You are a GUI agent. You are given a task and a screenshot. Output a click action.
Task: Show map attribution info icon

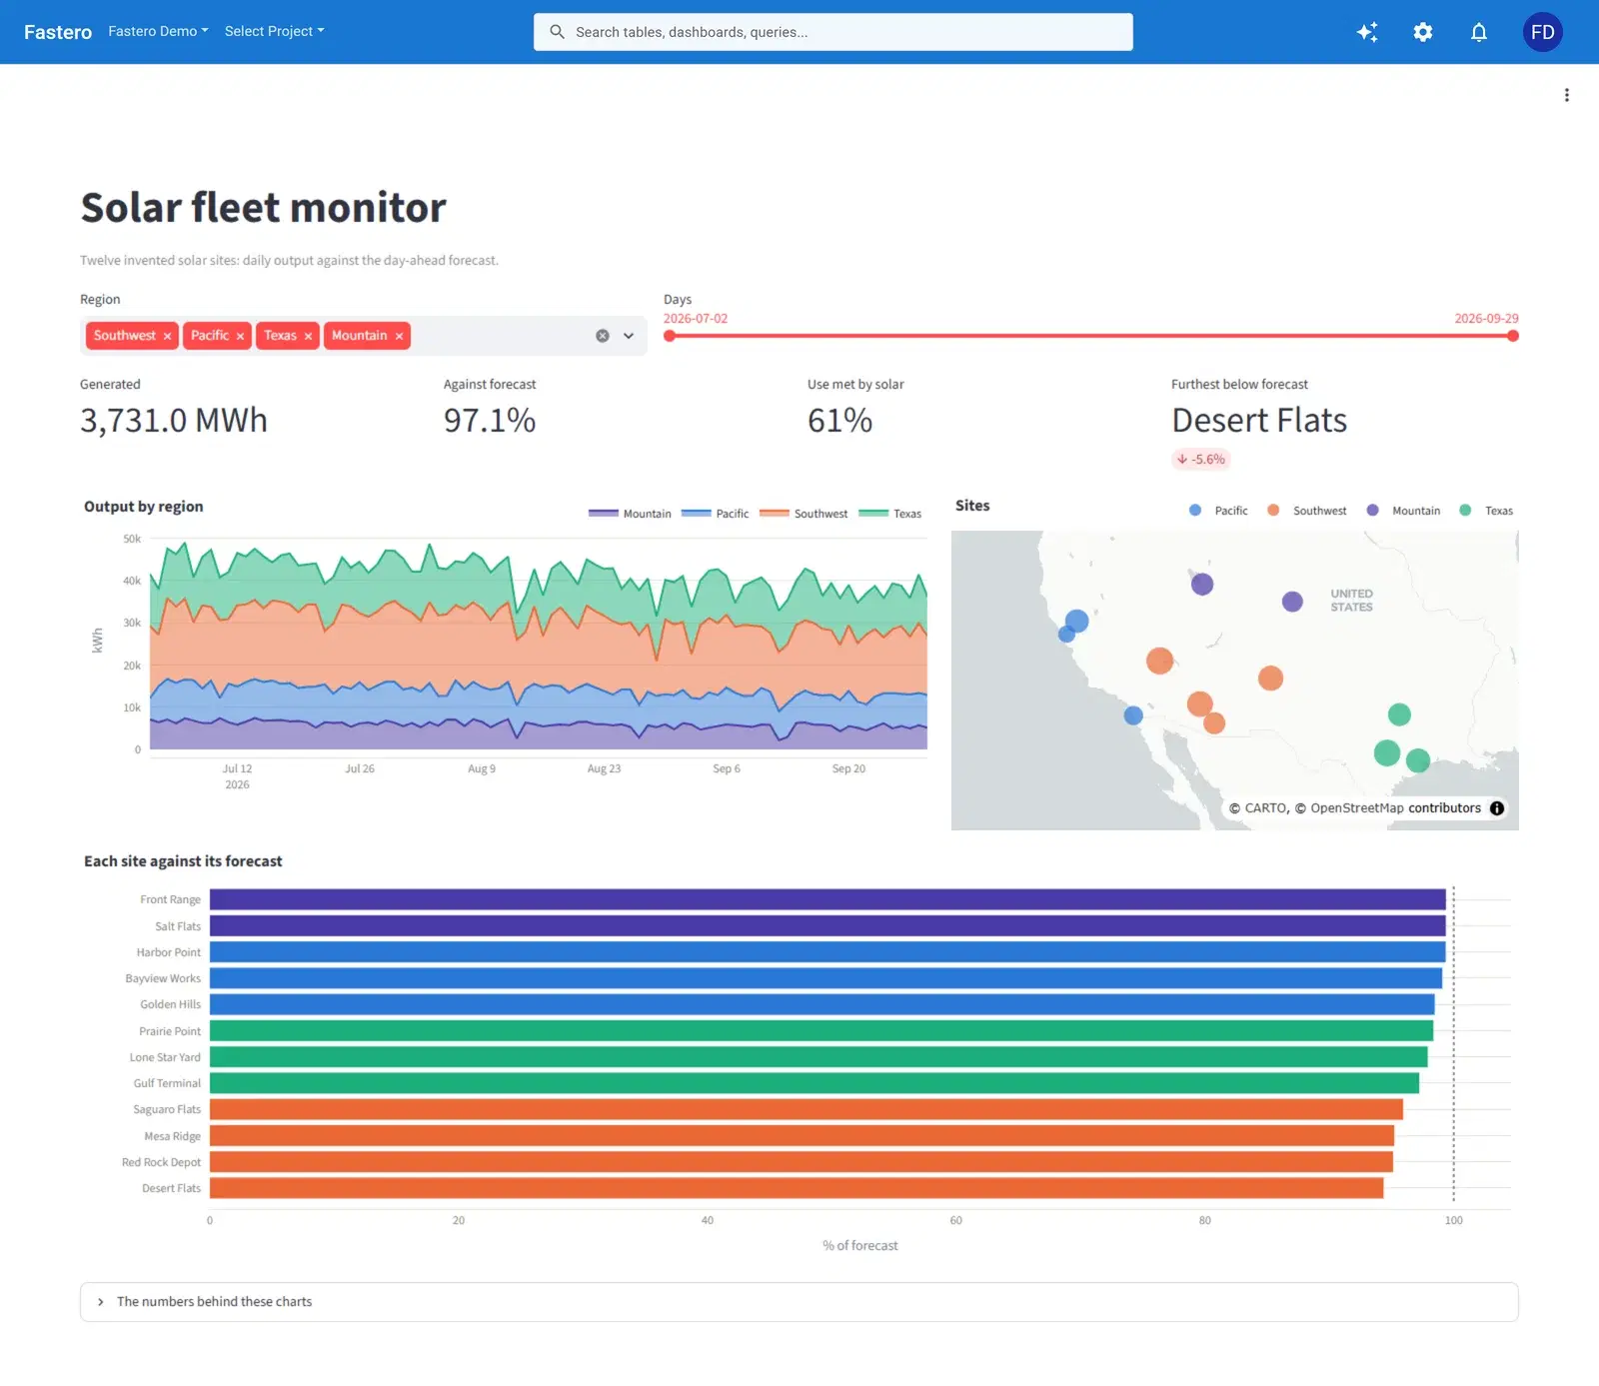tap(1497, 808)
